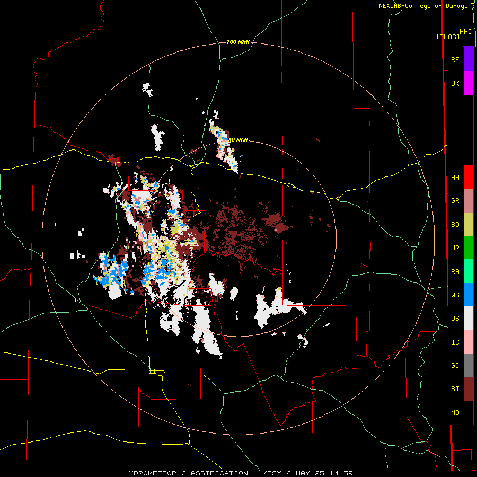
Task: Click the UK magenta legend swatch
Action: point(468,83)
